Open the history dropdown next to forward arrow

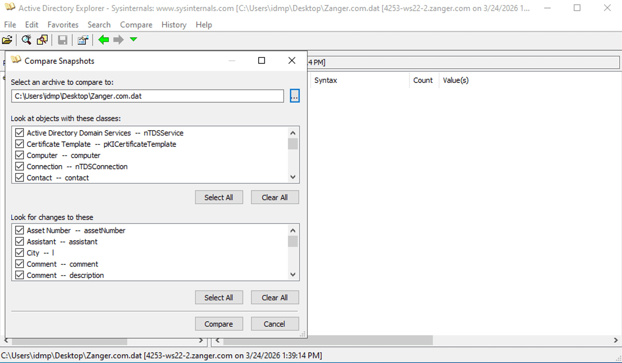point(133,40)
